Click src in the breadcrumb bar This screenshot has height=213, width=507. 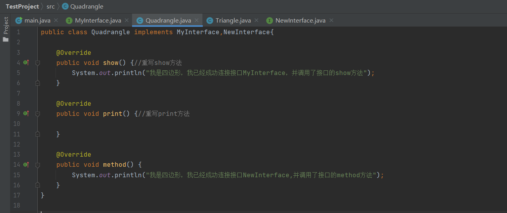coord(51,6)
